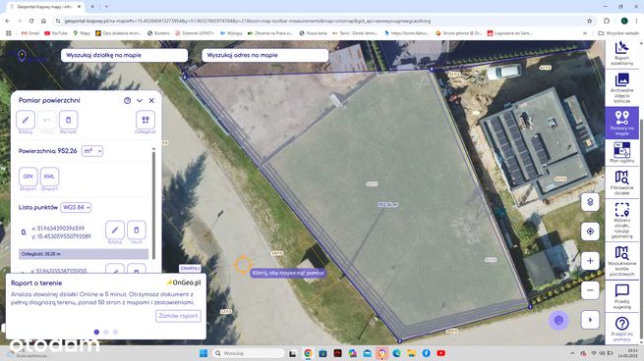This screenshot has width=644, height=361.
Task: Open a new browser tab
Action: point(92,7)
